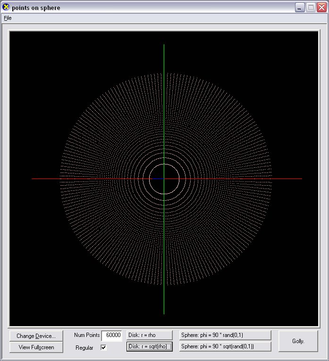
Task: Click the blue origin at the disk center
Action: click(160, 179)
